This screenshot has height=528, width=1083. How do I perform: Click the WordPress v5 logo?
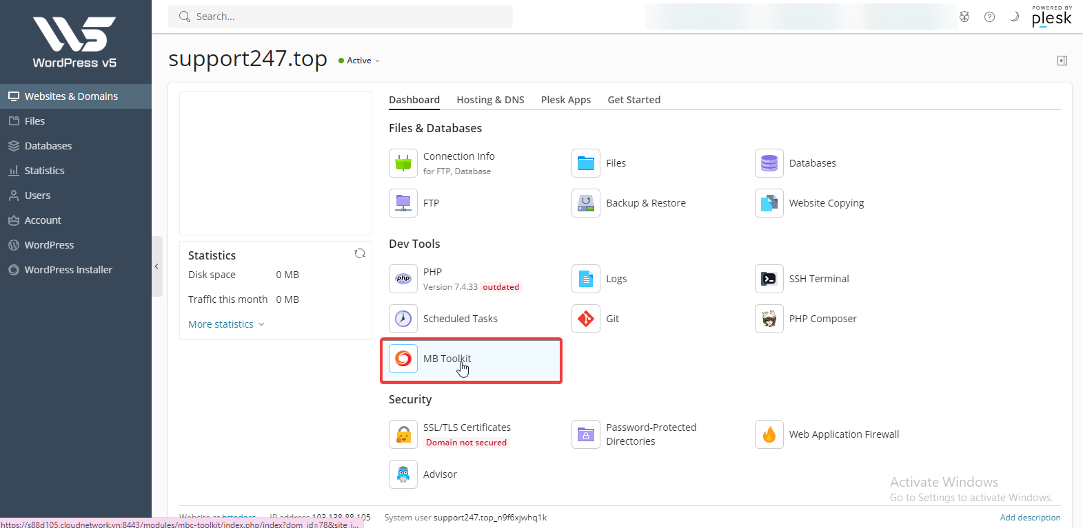74,43
